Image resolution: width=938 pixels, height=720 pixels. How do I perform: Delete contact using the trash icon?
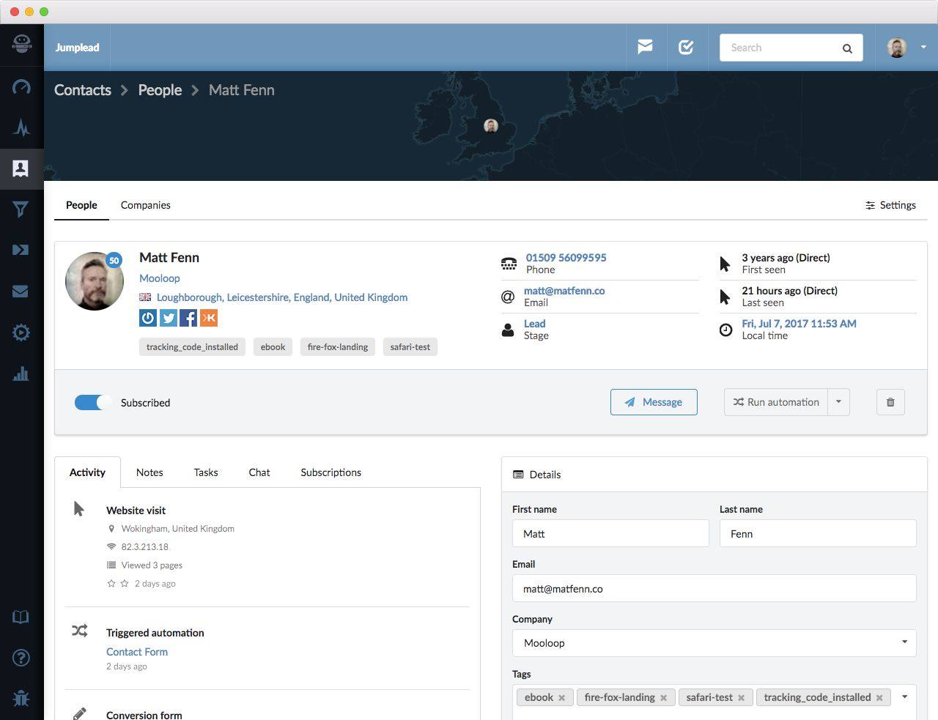pos(890,402)
